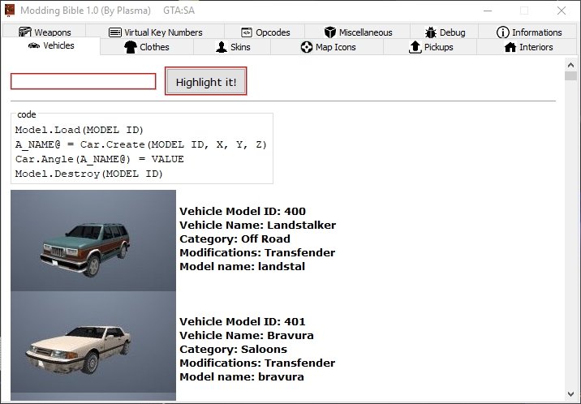
Task: Click the scrollbar up arrow
Action: pyautogui.click(x=570, y=65)
